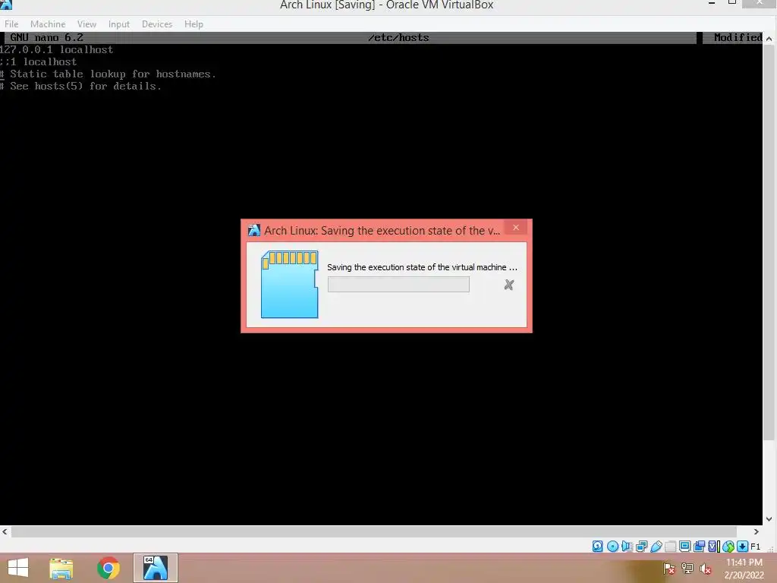Click the SD card image in dialog
The height and width of the screenshot is (583, 777).
point(289,284)
